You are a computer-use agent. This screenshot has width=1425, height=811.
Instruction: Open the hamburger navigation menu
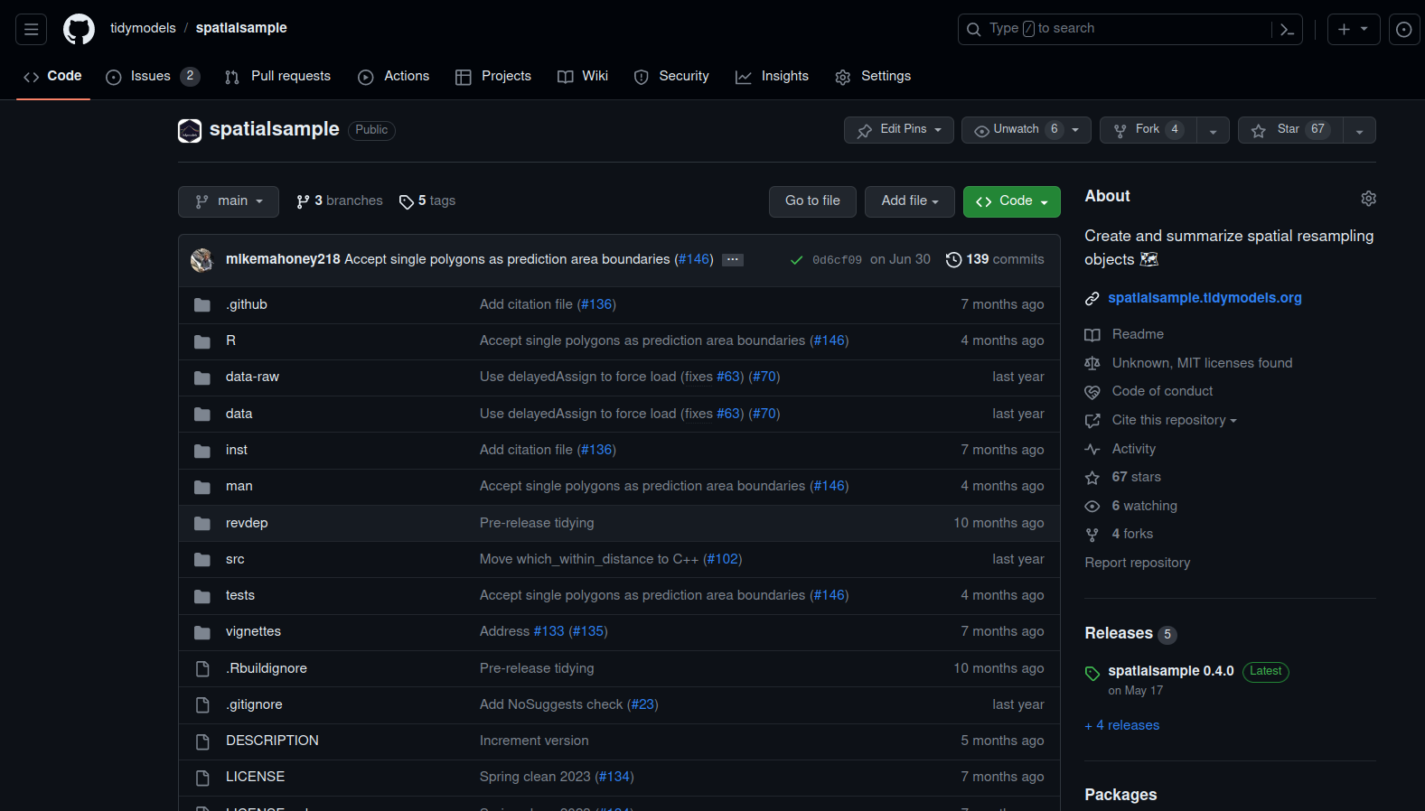coord(31,29)
